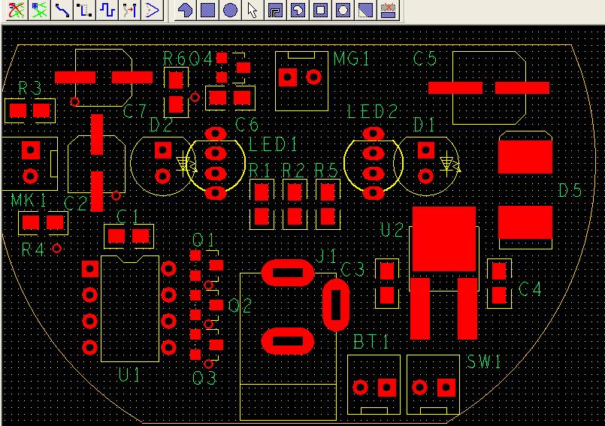This screenshot has height=426, width=605.
Task: Select the D5 reference designator label
Action: pyautogui.click(x=570, y=191)
